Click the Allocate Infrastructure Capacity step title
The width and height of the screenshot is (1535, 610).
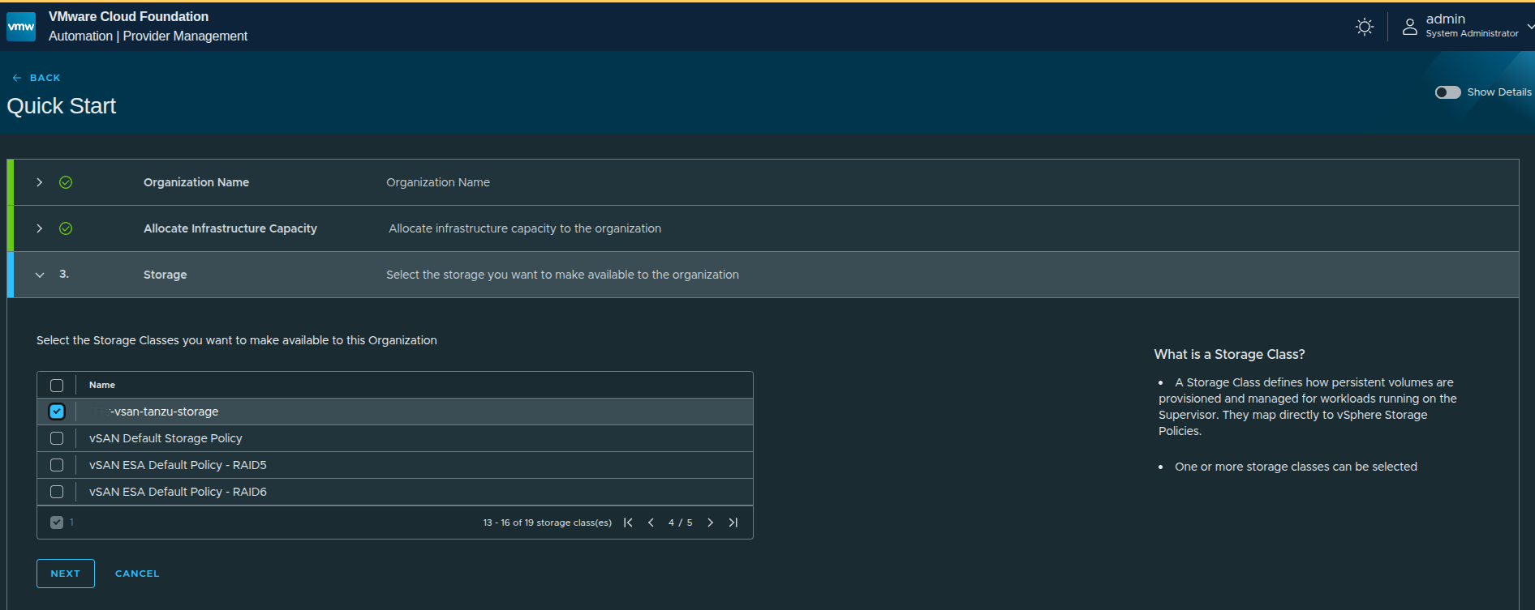click(x=230, y=228)
